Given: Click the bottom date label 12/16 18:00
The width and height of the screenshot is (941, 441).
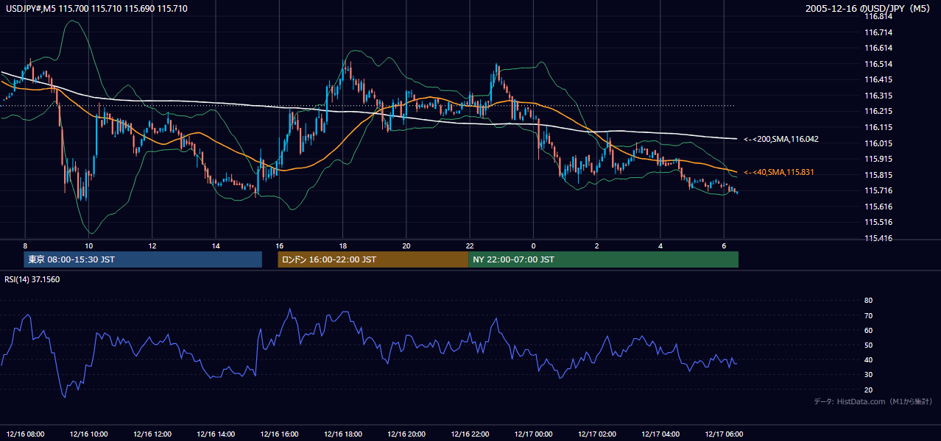Looking at the screenshot, I should pyautogui.click(x=342, y=434).
